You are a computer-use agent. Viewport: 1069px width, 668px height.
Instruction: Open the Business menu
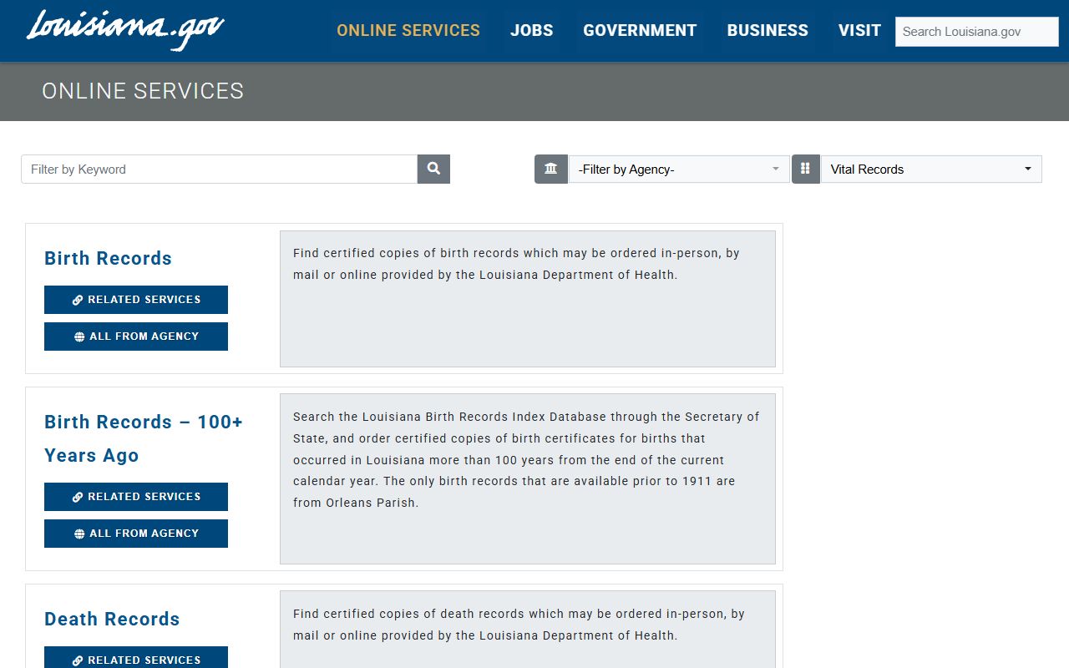[x=768, y=30]
